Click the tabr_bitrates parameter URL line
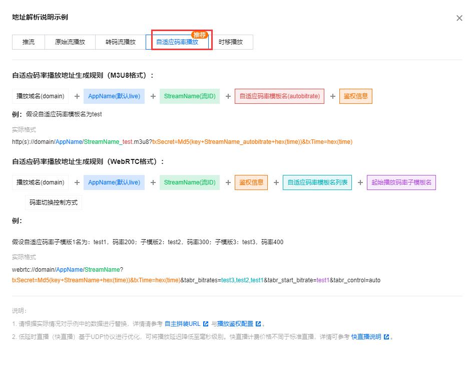The width and height of the screenshot is (473, 366). tap(196, 280)
